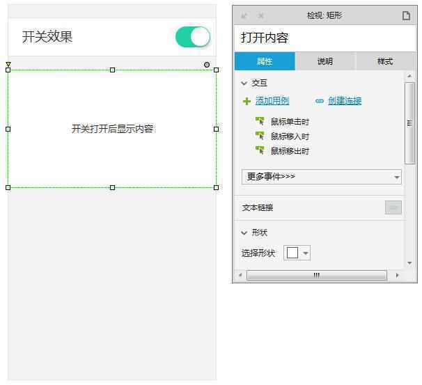This screenshot has height=385, width=422.
Task: Click the 文本链接 label
Action: (258, 207)
